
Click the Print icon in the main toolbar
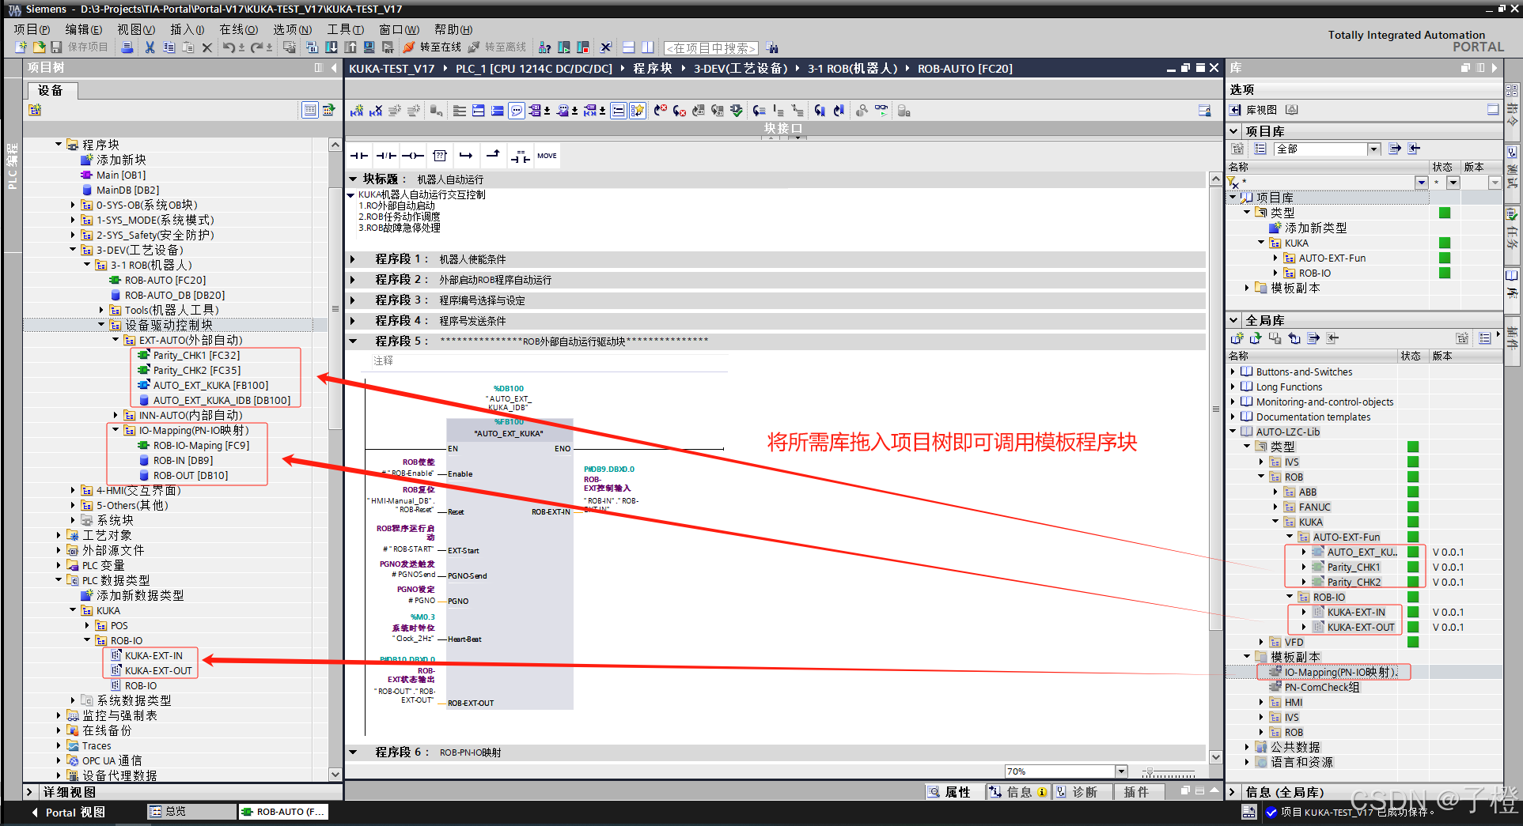pyautogui.click(x=127, y=47)
